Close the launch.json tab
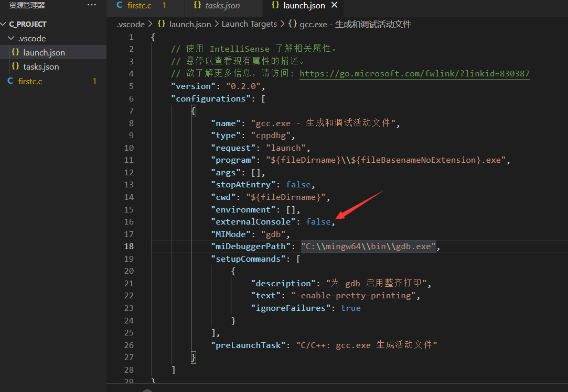This screenshot has height=392, width=568. tap(335, 5)
